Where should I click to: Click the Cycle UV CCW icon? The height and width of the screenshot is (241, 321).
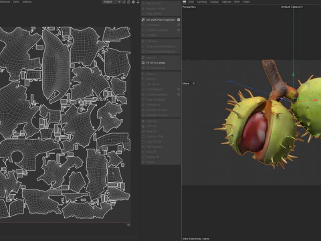[x=143, y=137]
